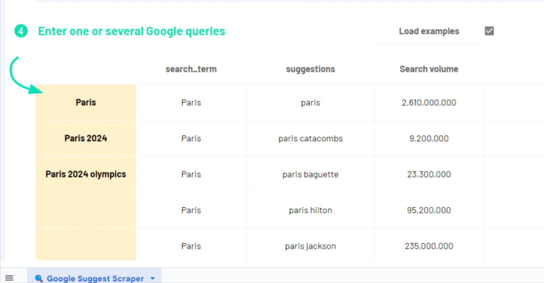The image size is (544, 283).
Task: Click the suggestions column header
Action: 310,69
